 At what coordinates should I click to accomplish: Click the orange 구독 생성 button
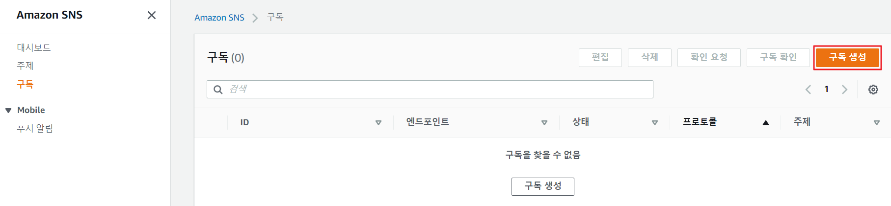847,57
